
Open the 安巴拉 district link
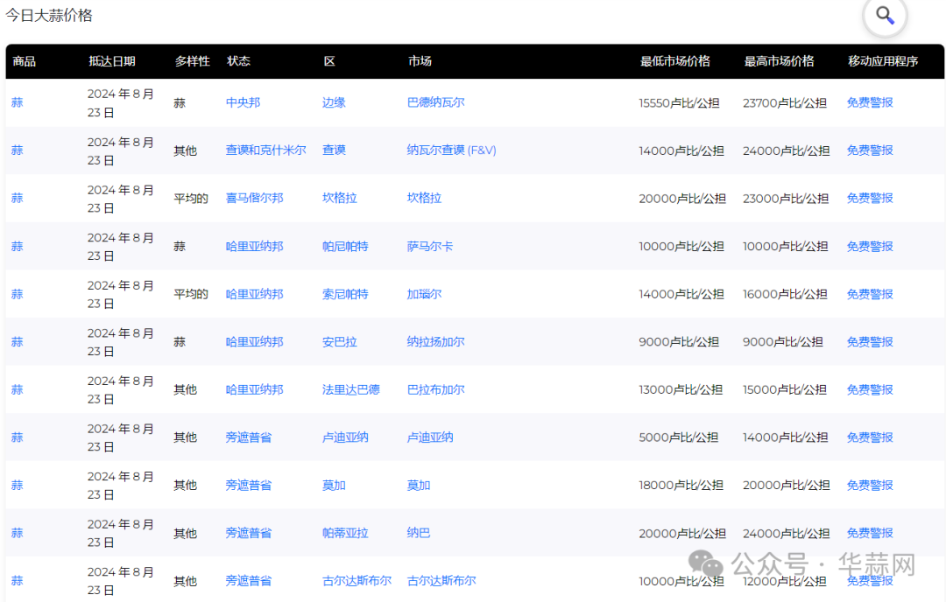pyautogui.click(x=340, y=341)
